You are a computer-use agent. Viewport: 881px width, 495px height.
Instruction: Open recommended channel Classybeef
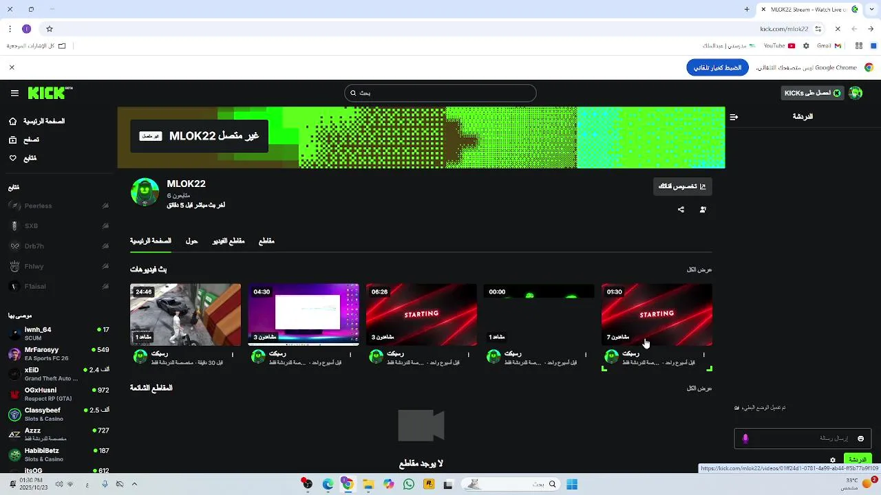pyautogui.click(x=59, y=415)
